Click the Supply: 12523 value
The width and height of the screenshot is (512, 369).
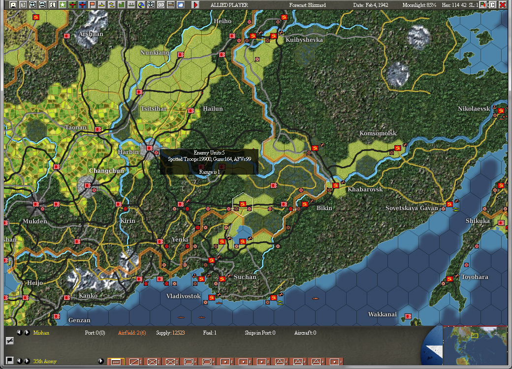170,333
